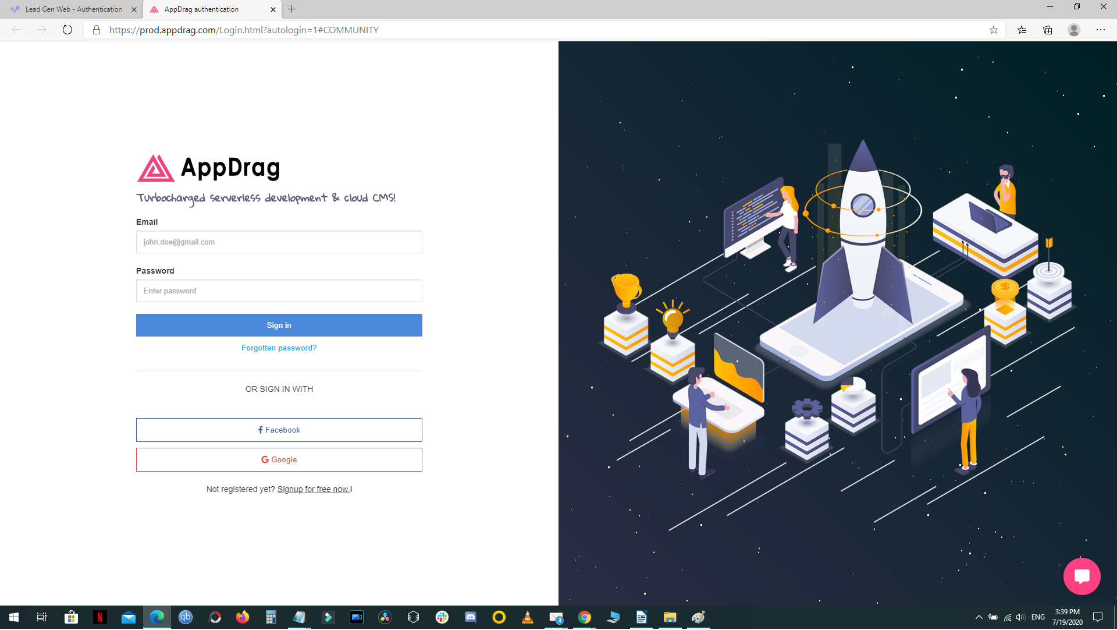Open Mail app from taskbar
This screenshot has width=1117, height=630.
129,618
